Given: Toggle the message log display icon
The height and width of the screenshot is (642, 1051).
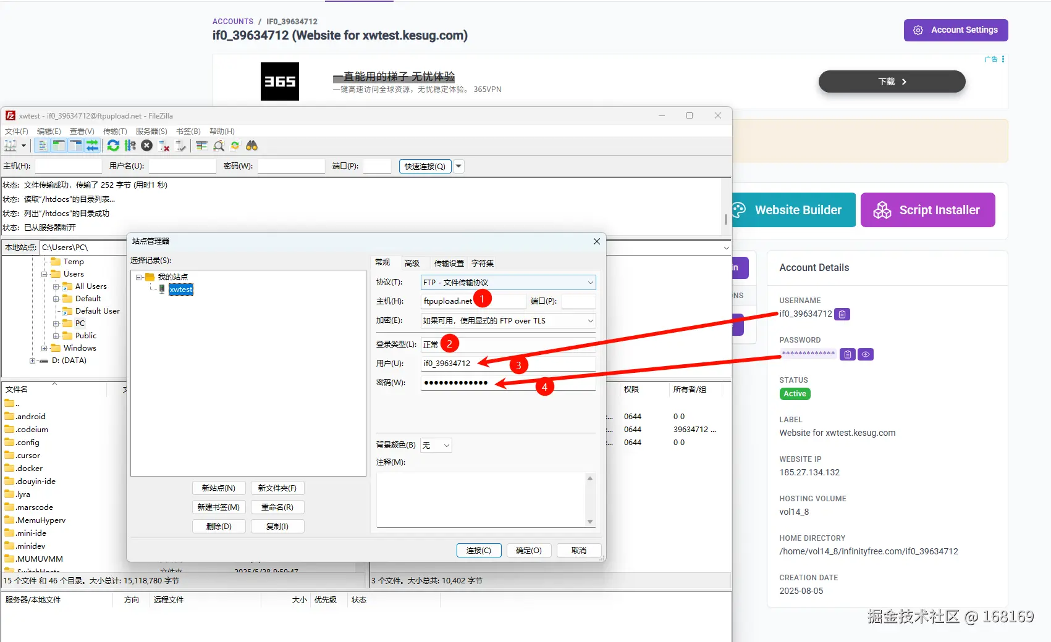Looking at the screenshot, I should pyautogui.click(x=42, y=146).
